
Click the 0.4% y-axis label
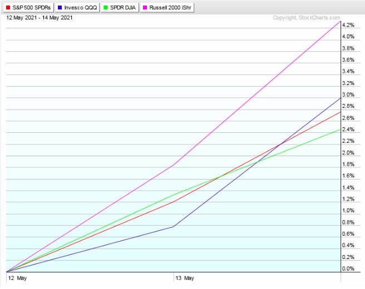coord(348,245)
